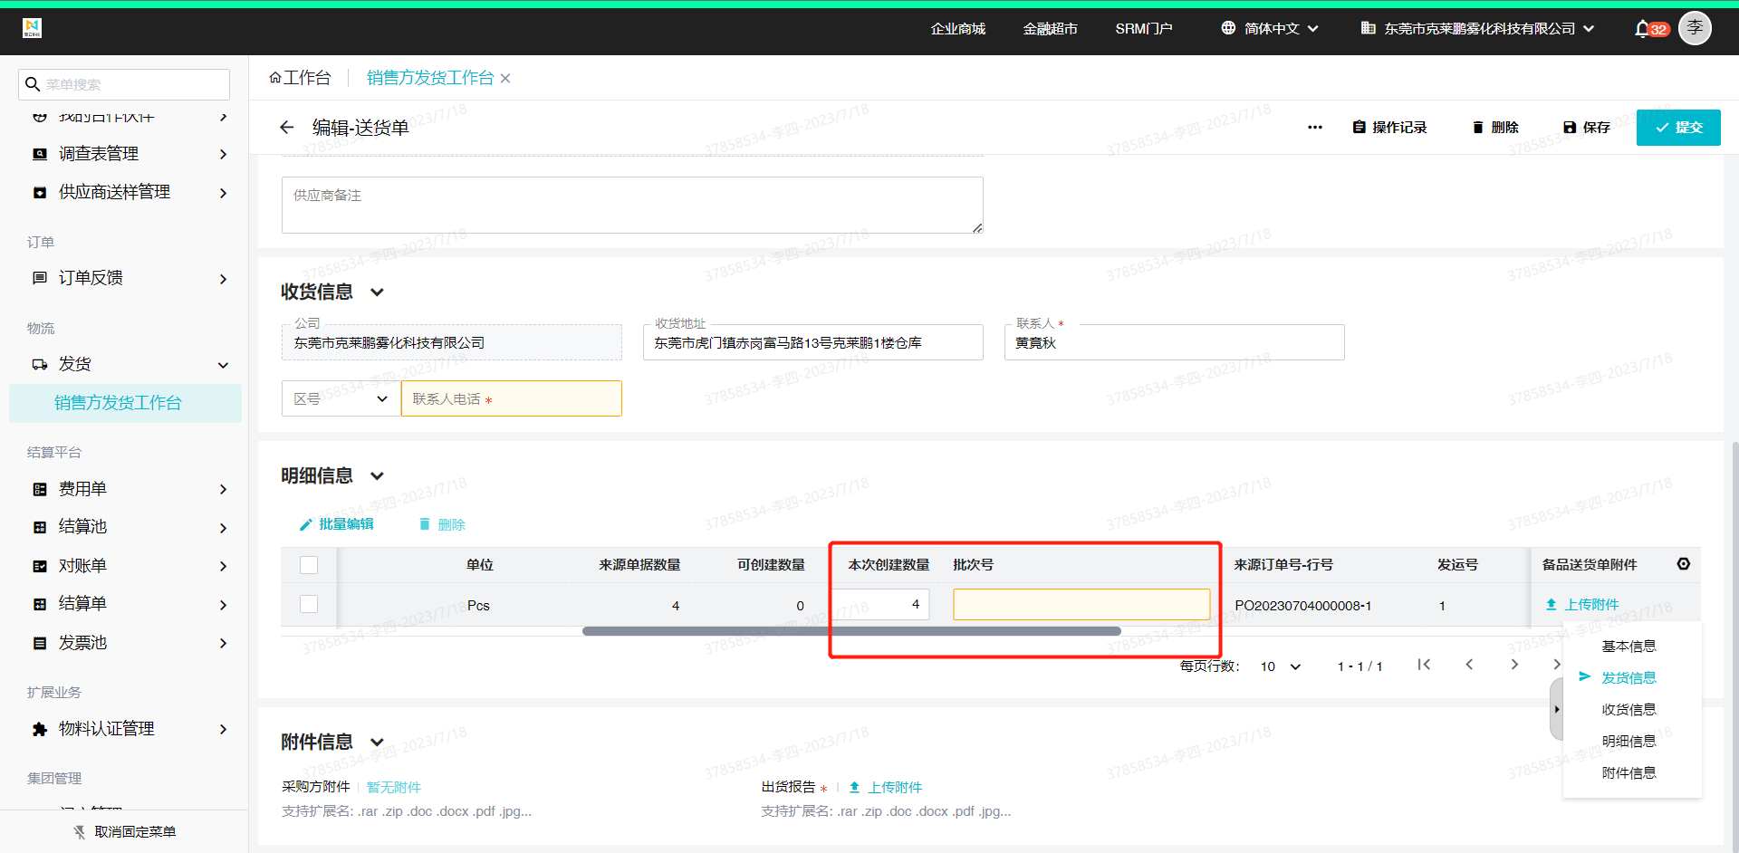Click the 发票池 sidebar icon
1739x853 pixels.
(40, 643)
